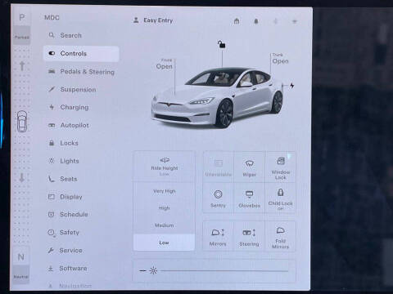
Task: Tap the down arrow on gear strip
Action: 22,177
